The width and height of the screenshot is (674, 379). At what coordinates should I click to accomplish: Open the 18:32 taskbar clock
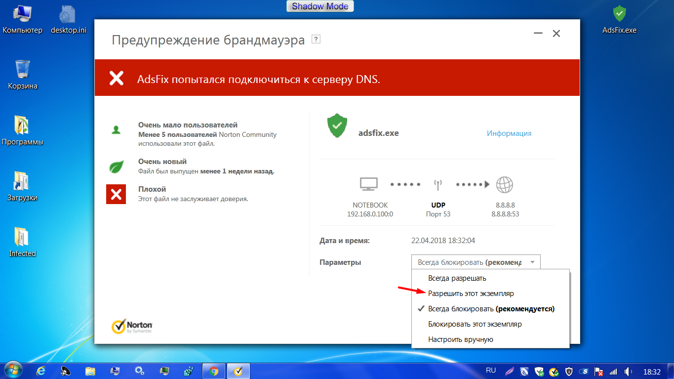652,372
